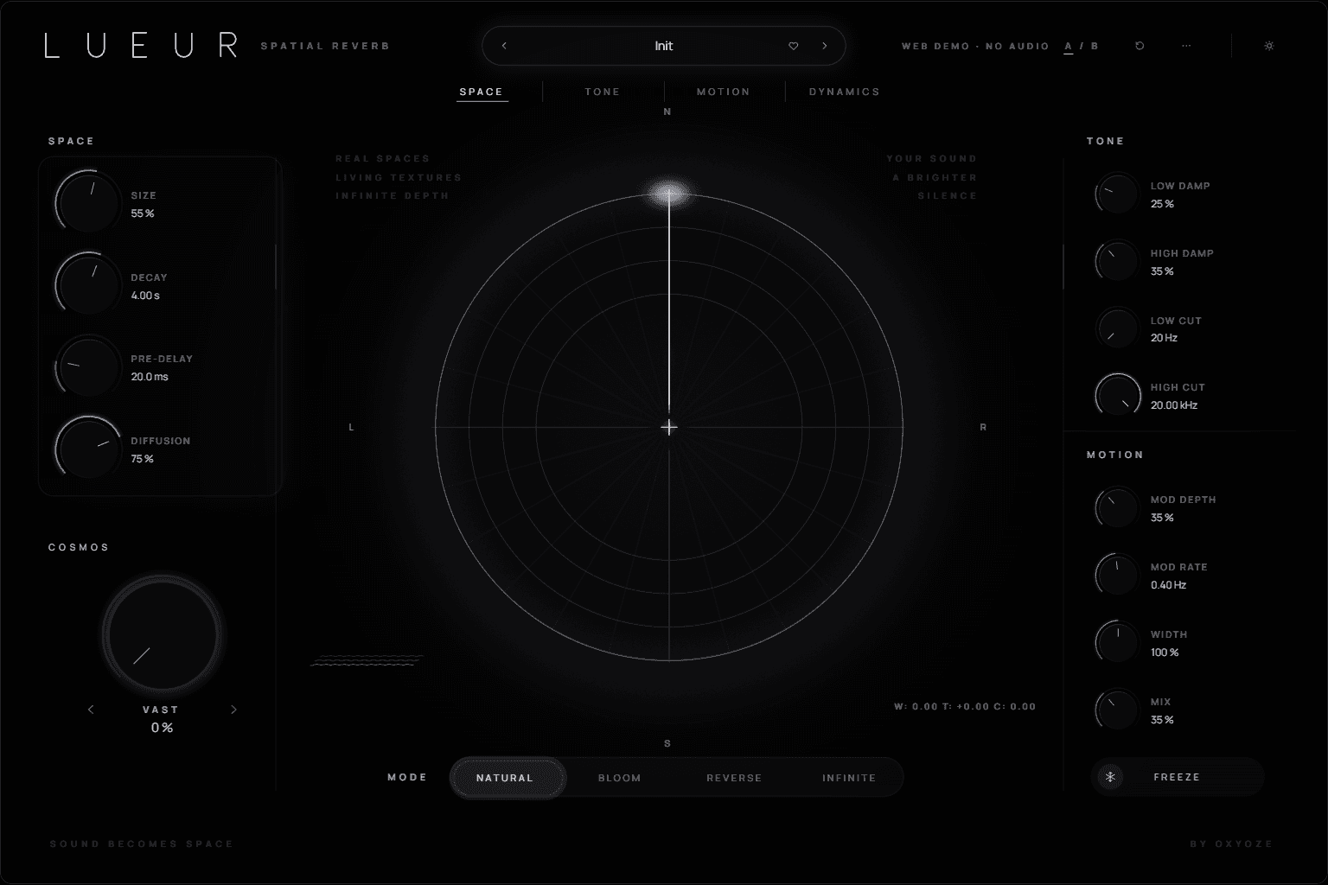This screenshot has height=885, width=1328.
Task: Switch to B state in A/B compare
Action: pos(1095,47)
